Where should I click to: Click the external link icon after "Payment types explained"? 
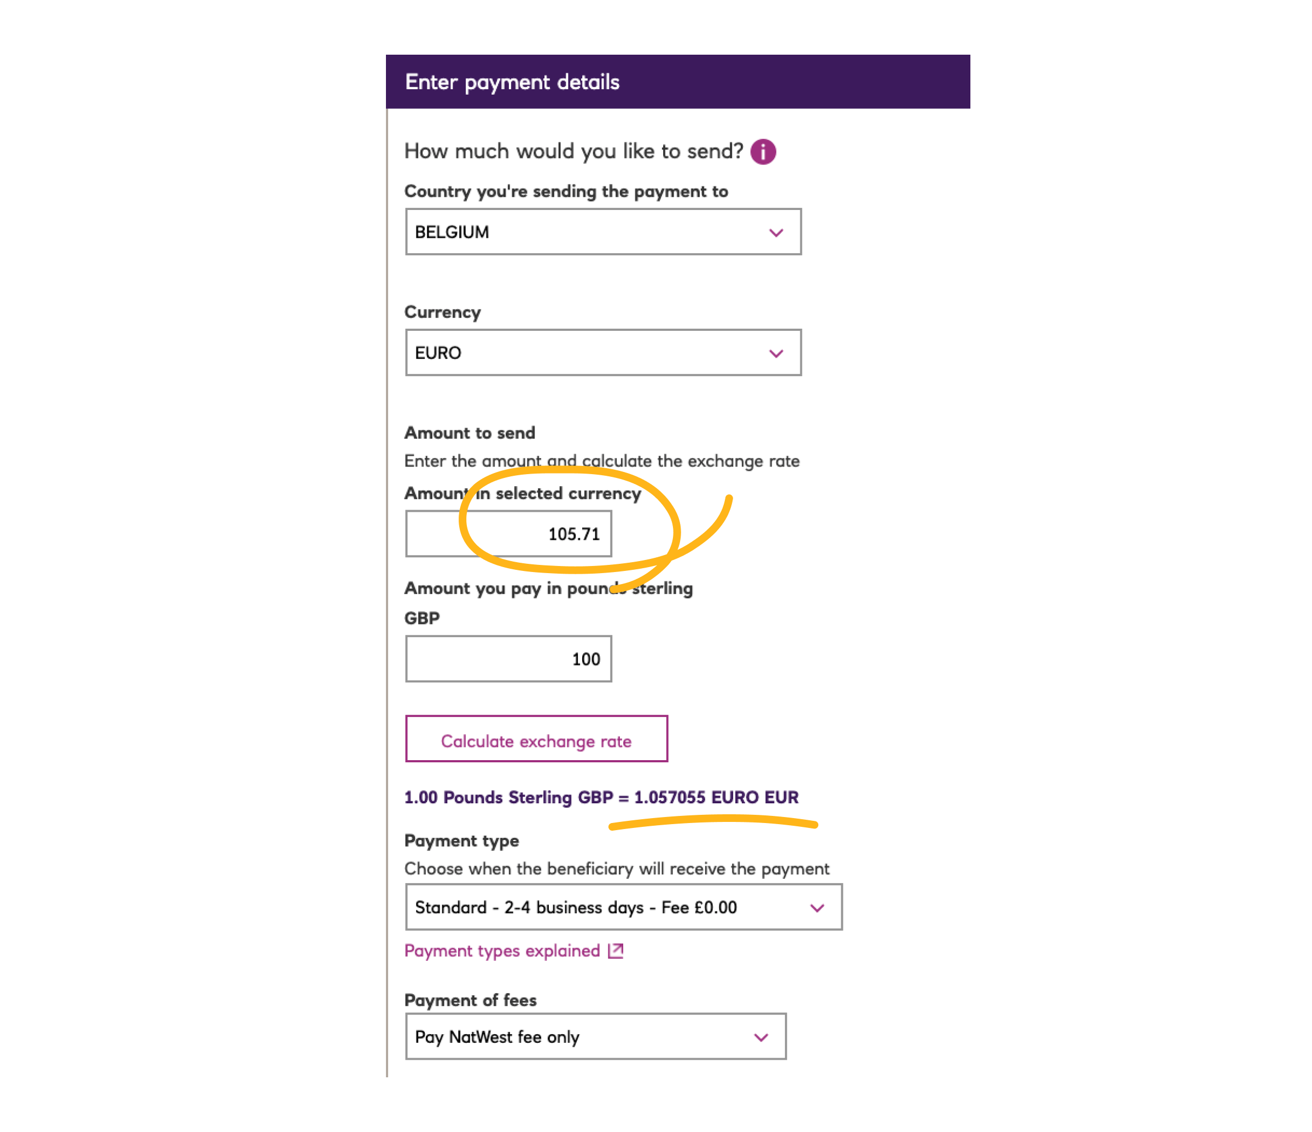tap(615, 951)
